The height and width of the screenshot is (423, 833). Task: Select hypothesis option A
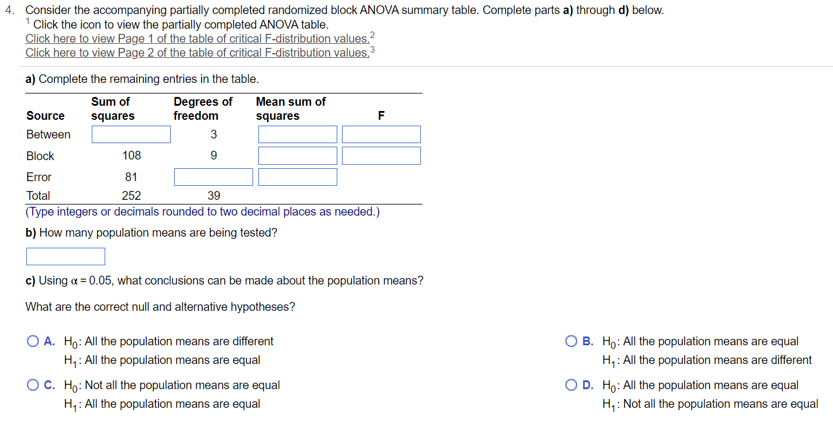(x=33, y=341)
